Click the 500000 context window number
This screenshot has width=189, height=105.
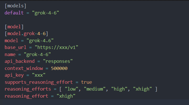(59, 68)
